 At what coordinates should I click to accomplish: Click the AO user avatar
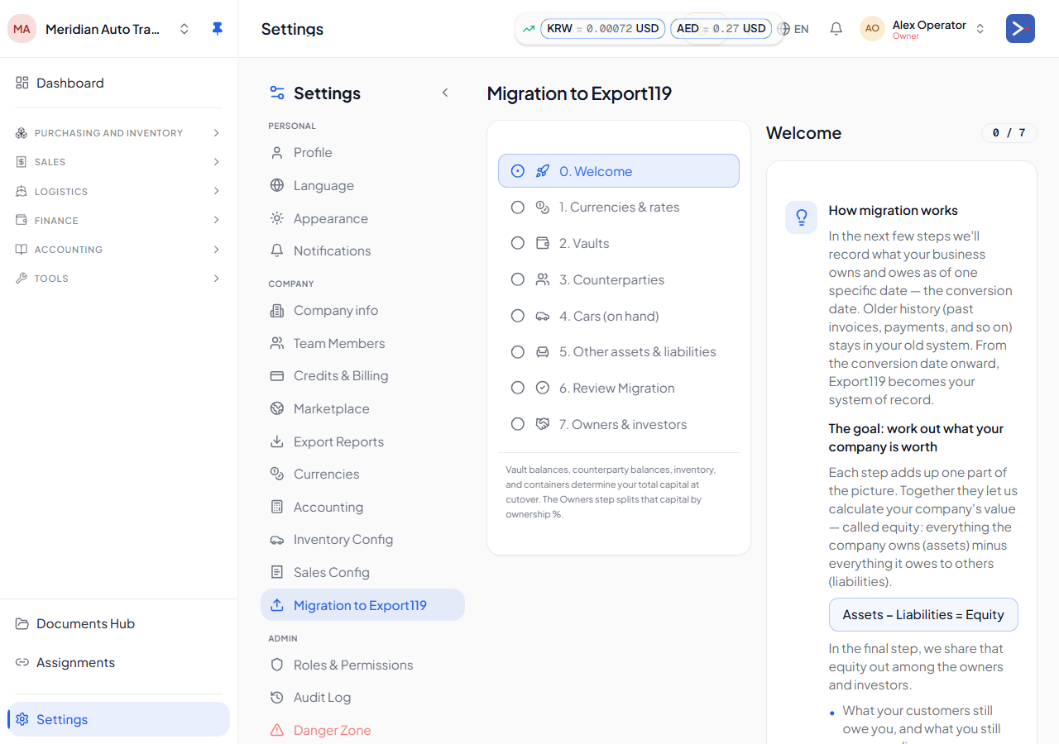click(x=872, y=29)
